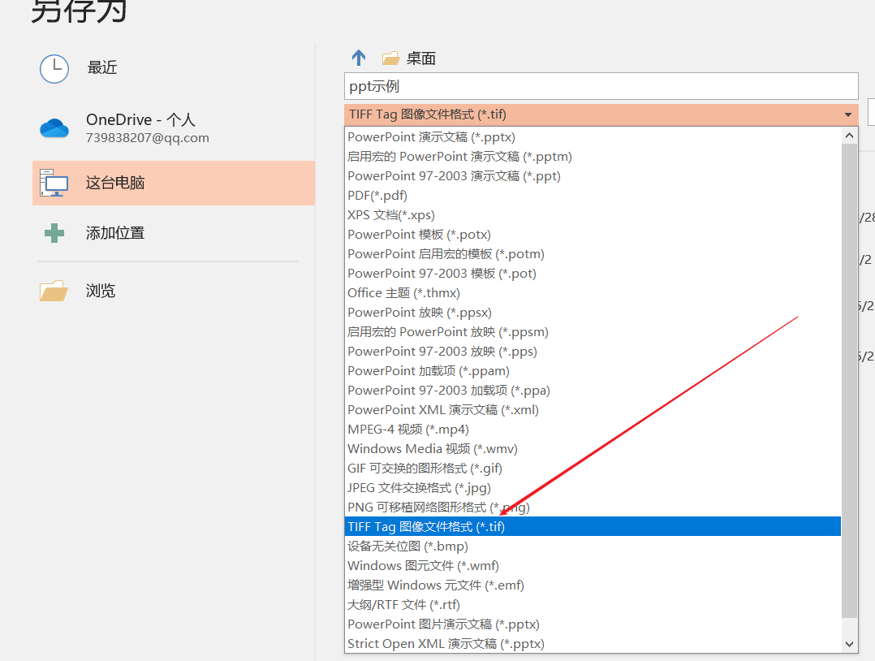This screenshot has height=661, width=875.
Task: Select MPEG-4 视频 (*.mp4) format
Action: [593, 430]
